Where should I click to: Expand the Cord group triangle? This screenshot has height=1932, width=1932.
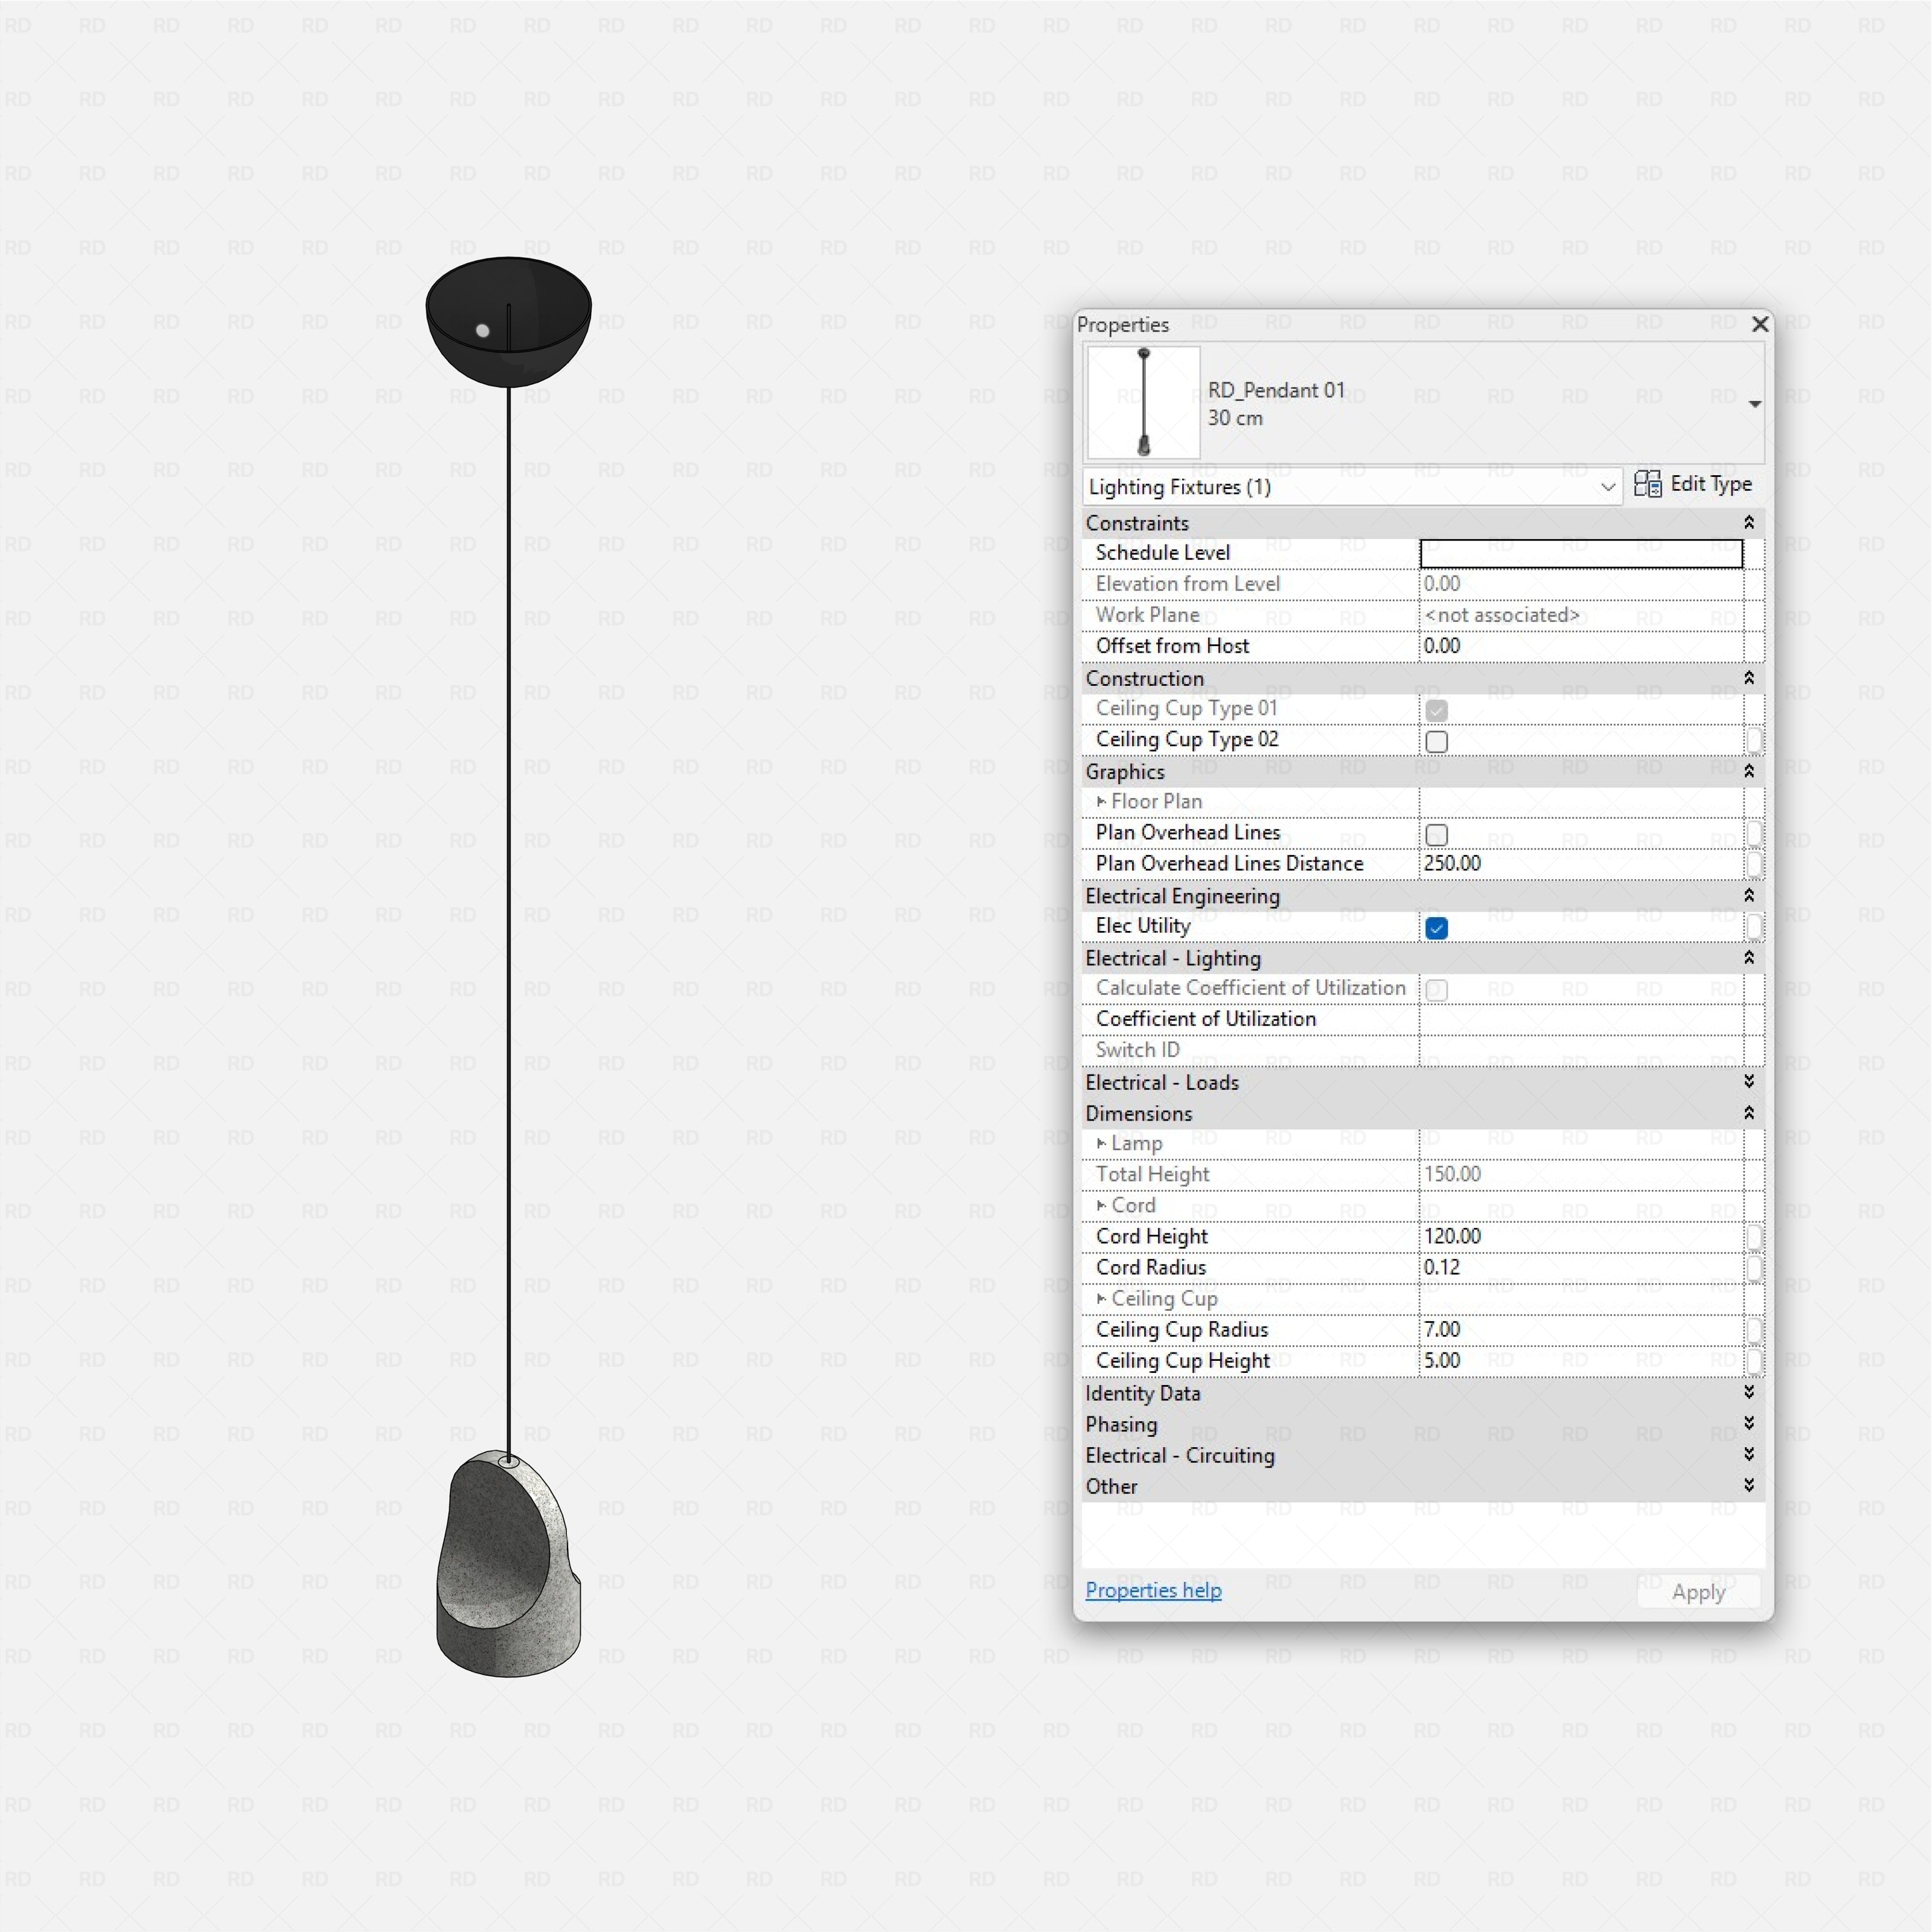point(1101,1206)
